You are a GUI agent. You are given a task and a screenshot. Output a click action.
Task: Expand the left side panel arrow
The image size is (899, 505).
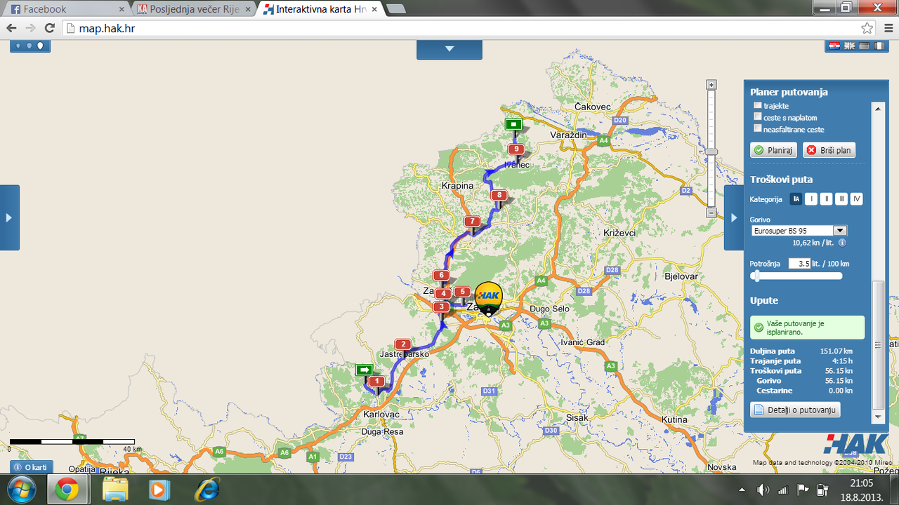[x=9, y=217]
